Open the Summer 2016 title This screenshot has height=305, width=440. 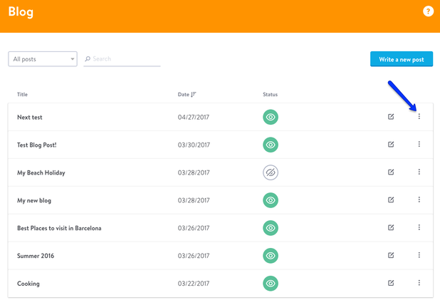pyautogui.click(x=36, y=256)
